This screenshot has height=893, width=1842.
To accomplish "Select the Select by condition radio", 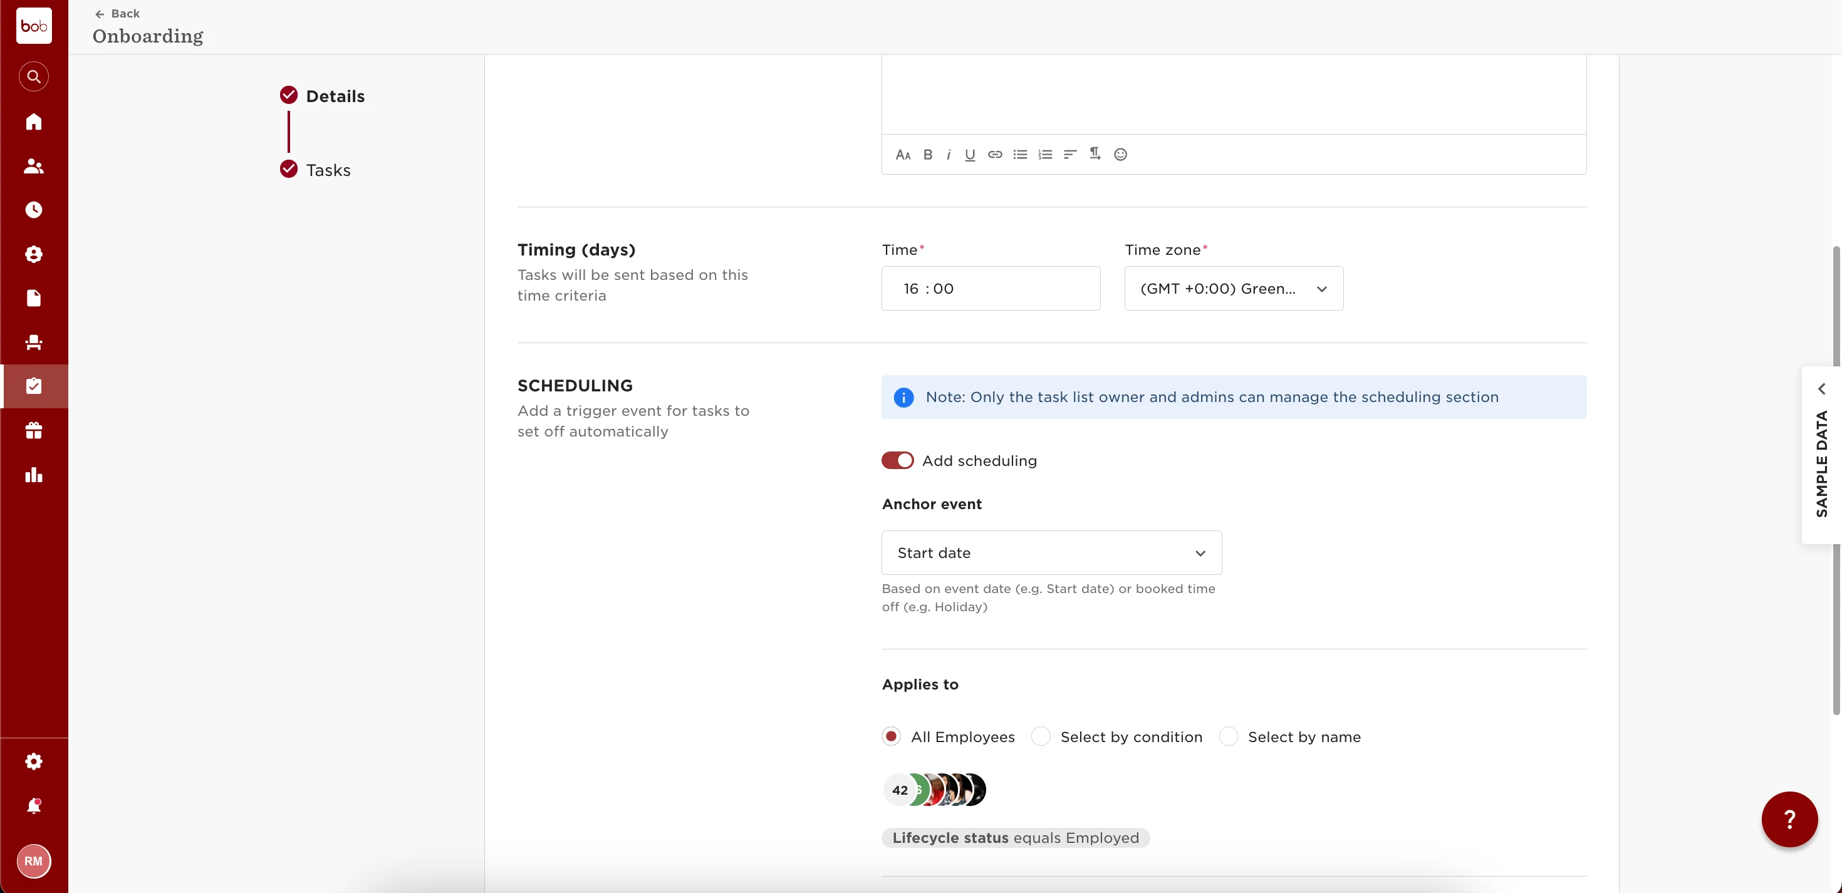I will [1041, 736].
